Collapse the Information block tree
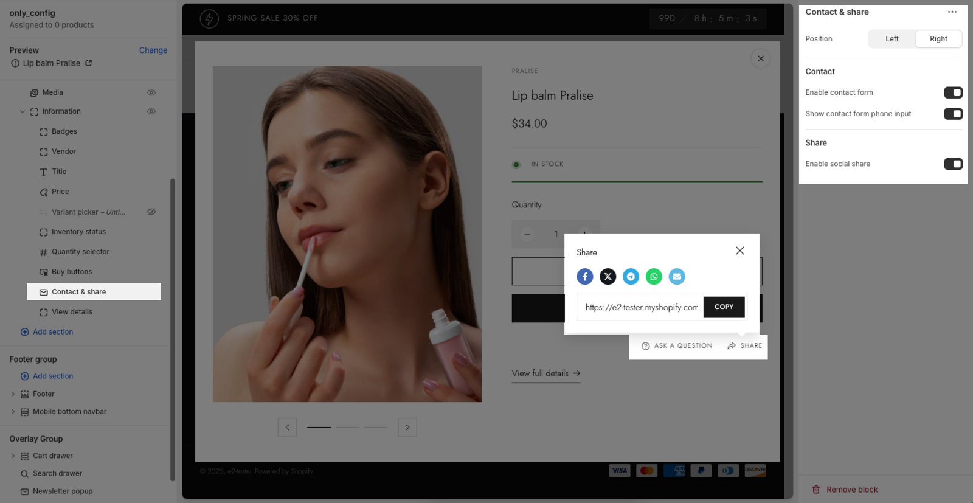 (x=23, y=112)
